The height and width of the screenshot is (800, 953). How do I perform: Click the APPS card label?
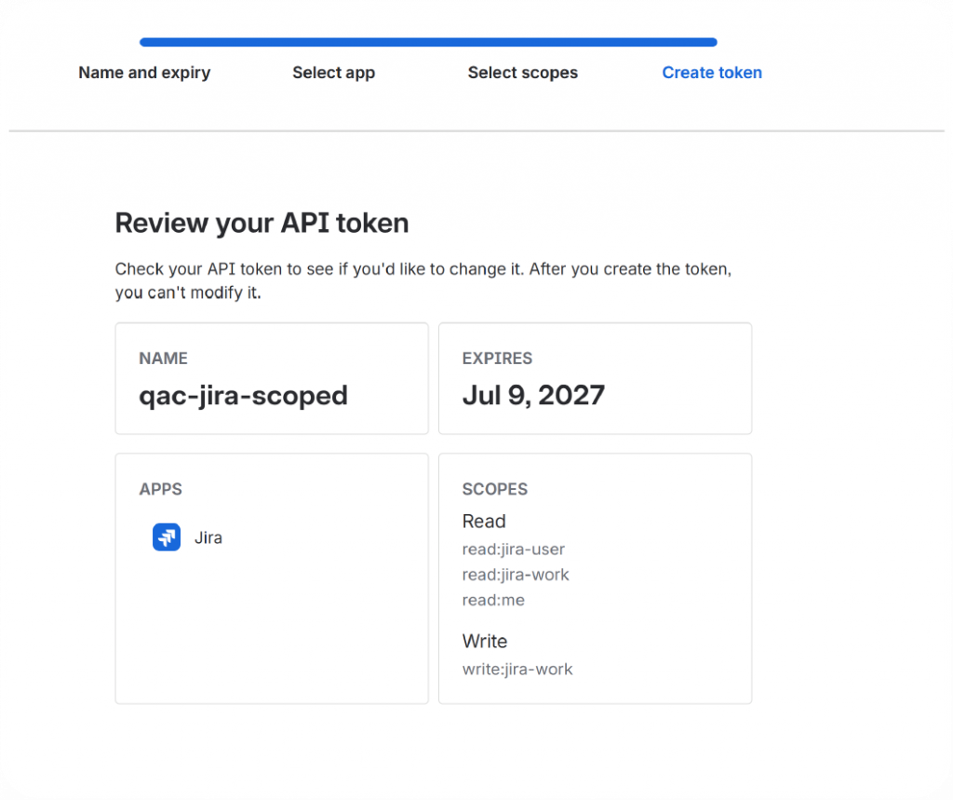160,489
